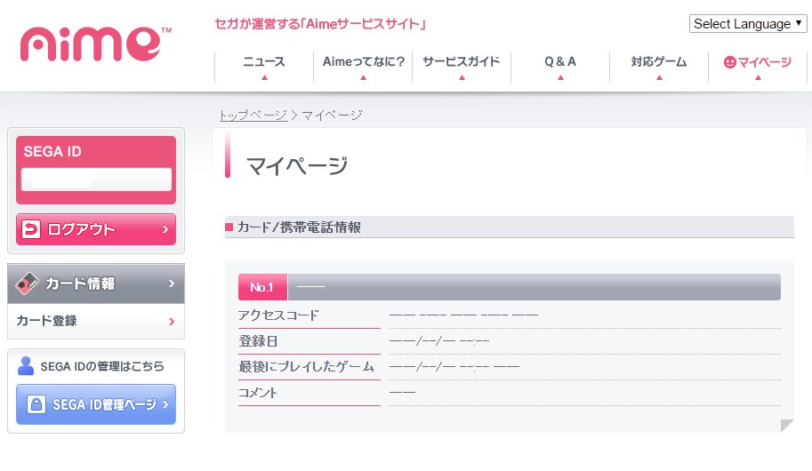
Task: Open the ニュース menu item
Action: (x=264, y=67)
